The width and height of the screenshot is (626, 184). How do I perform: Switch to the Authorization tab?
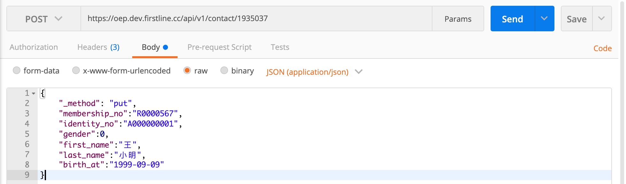(34, 47)
